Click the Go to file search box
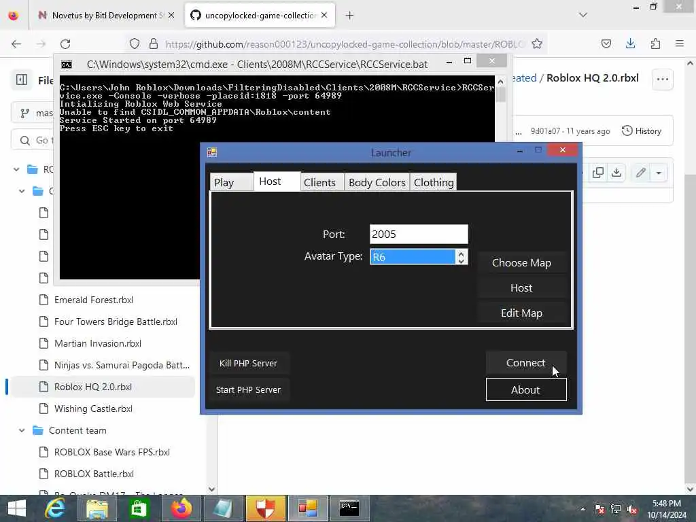Image resolution: width=696 pixels, height=522 pixels. click(32, 140)
